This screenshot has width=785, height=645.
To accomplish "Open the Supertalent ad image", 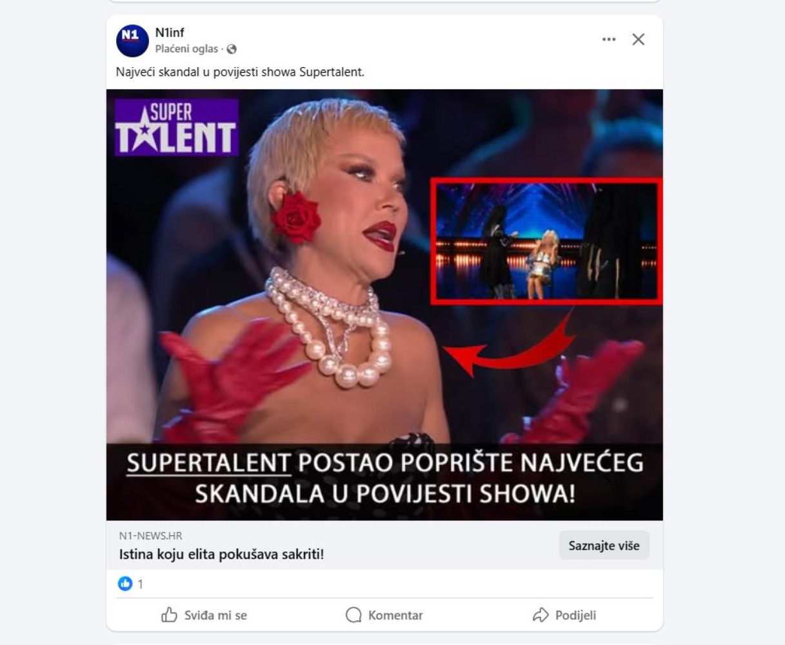I will (384, 305).
